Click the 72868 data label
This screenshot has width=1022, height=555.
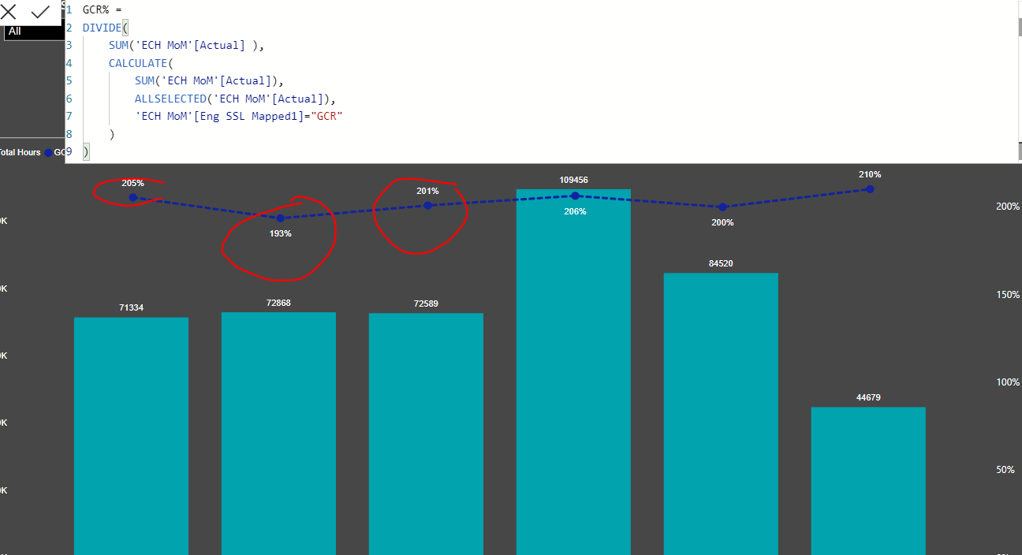tap(278, 303)
